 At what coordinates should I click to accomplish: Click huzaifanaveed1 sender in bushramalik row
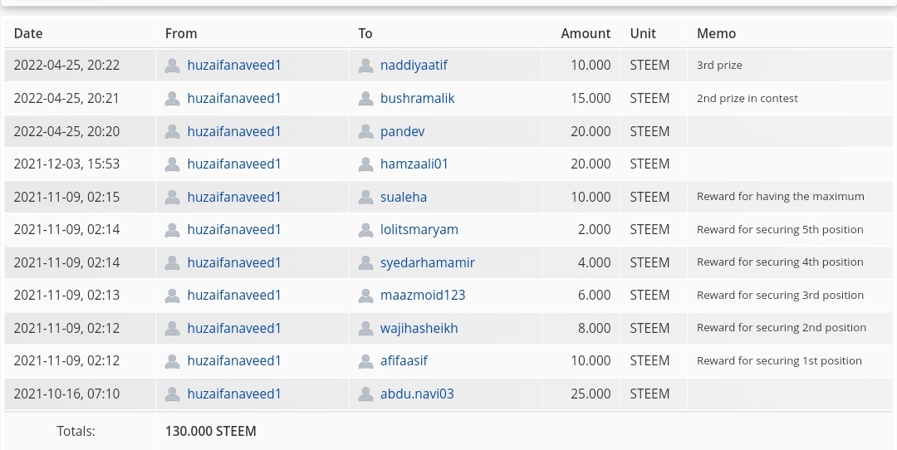[x=234, y=98]
